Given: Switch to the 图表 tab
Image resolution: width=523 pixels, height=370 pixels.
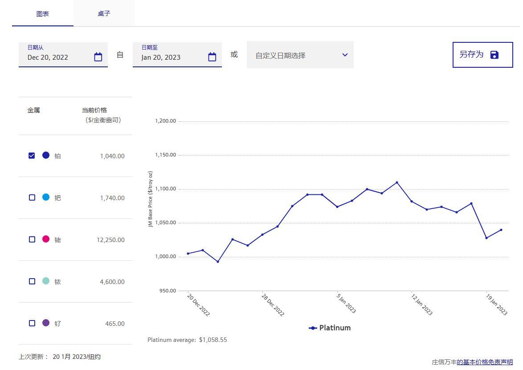Looking at the screenshot, I should pos(43,14).
